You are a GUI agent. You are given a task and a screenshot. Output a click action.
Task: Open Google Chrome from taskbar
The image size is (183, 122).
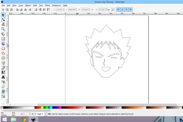(x=23, y=120)
